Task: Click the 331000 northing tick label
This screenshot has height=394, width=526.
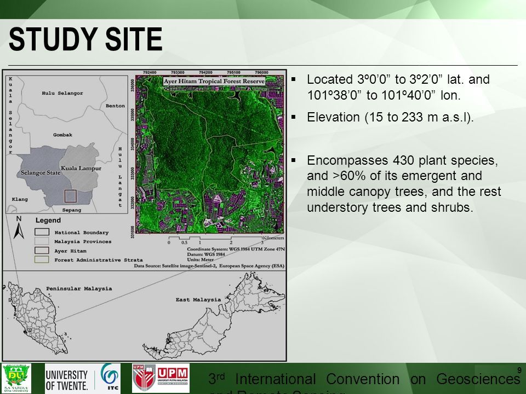Action: point(133,231)
